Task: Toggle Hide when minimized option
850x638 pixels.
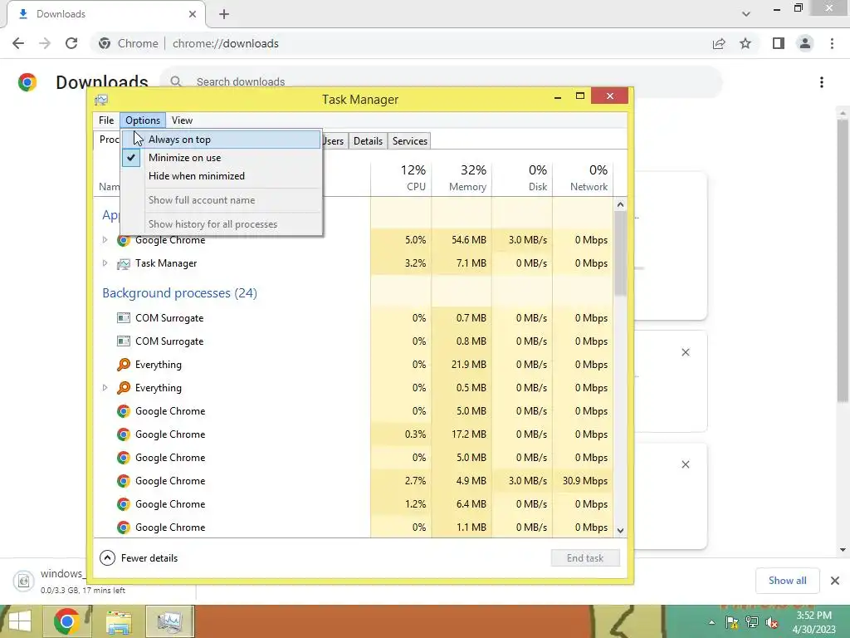Action: coord(221,176)
